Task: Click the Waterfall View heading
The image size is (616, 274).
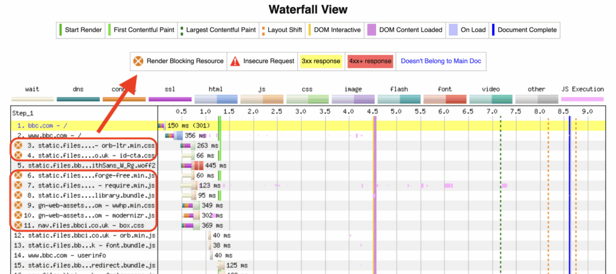Action: tap(308, 10)
